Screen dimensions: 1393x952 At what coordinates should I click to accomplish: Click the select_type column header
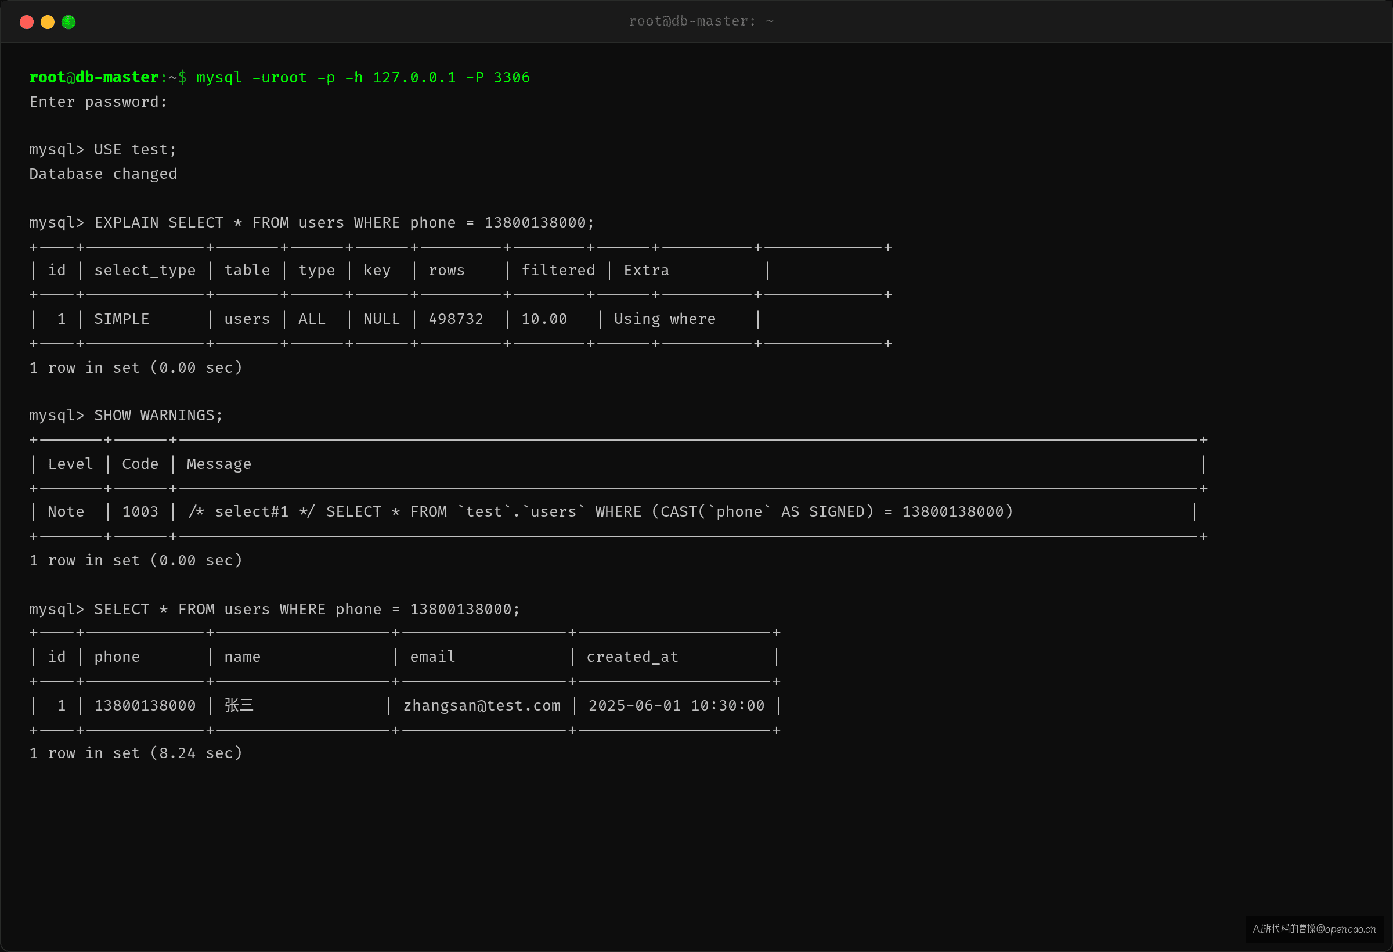[x=145, y=271]
